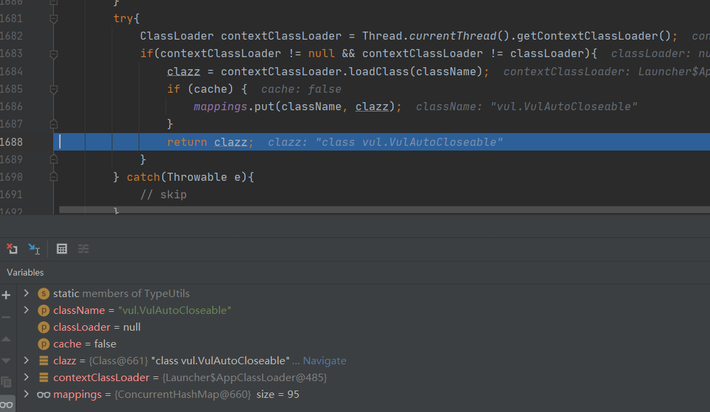Image resolution: width=710 pixels, height=412 pixels.
Task: Expand the mappings ConcurrentHashMap node
Action: click(x=26, y=394)
